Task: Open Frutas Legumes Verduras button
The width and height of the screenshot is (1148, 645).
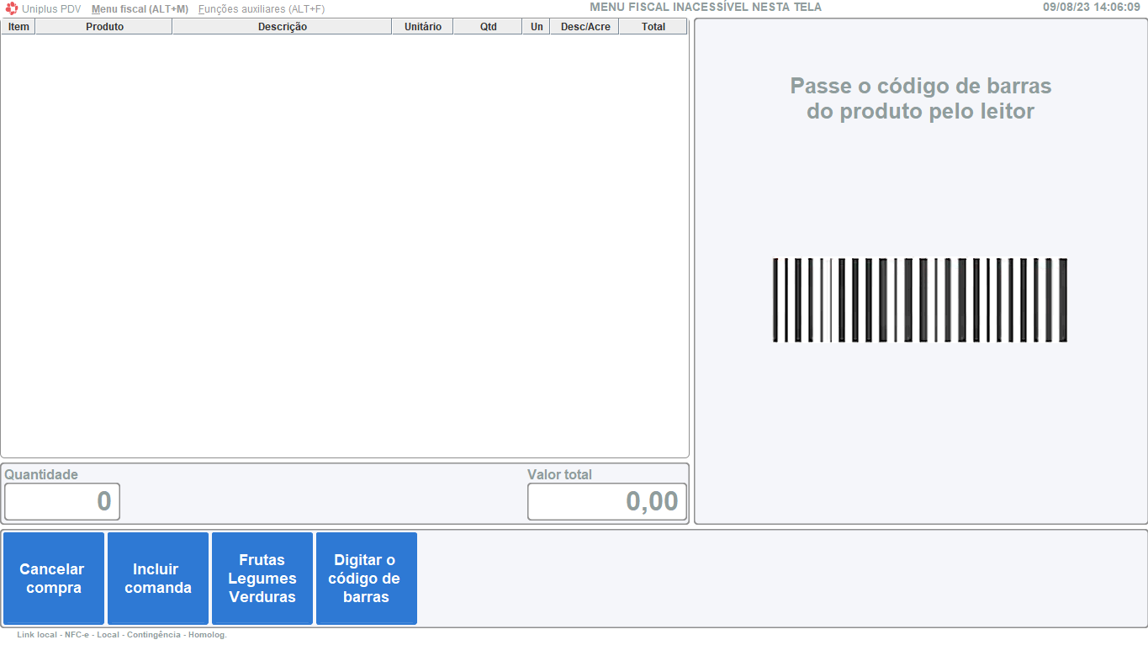Action: click(x=262, y=579)
